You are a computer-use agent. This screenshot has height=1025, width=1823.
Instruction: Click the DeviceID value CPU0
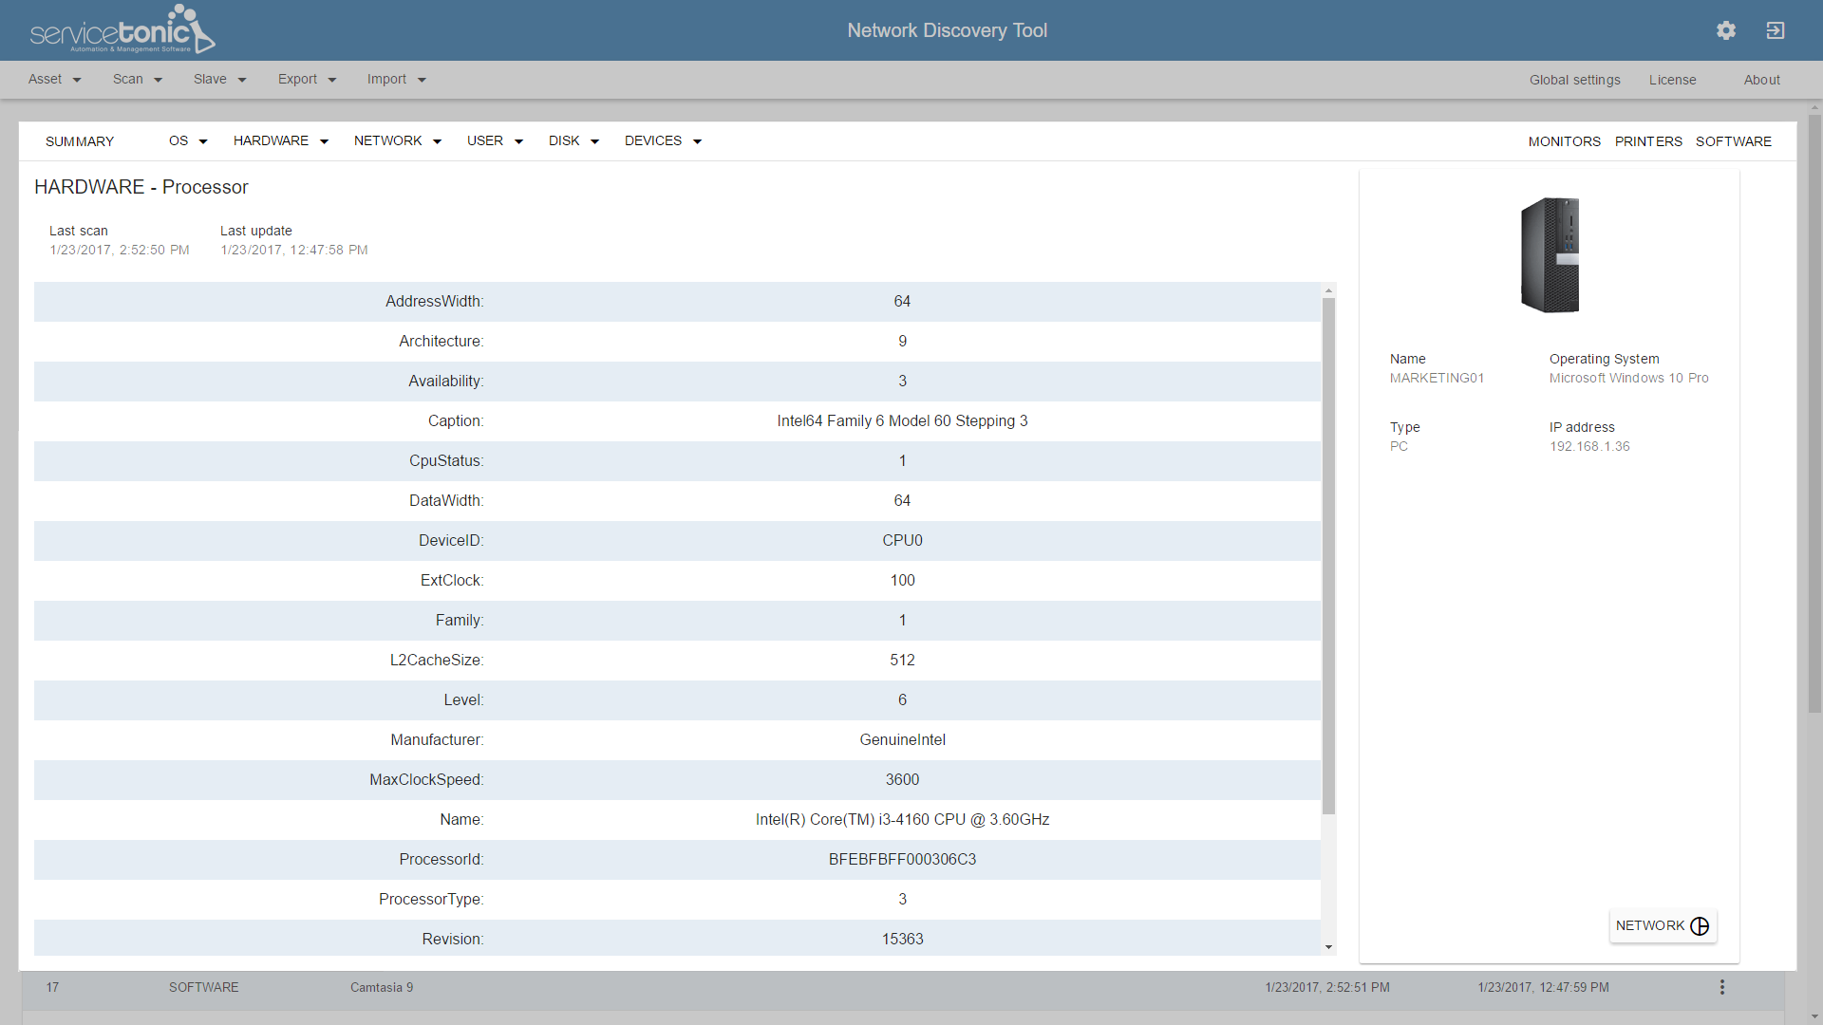pos(902,540)
